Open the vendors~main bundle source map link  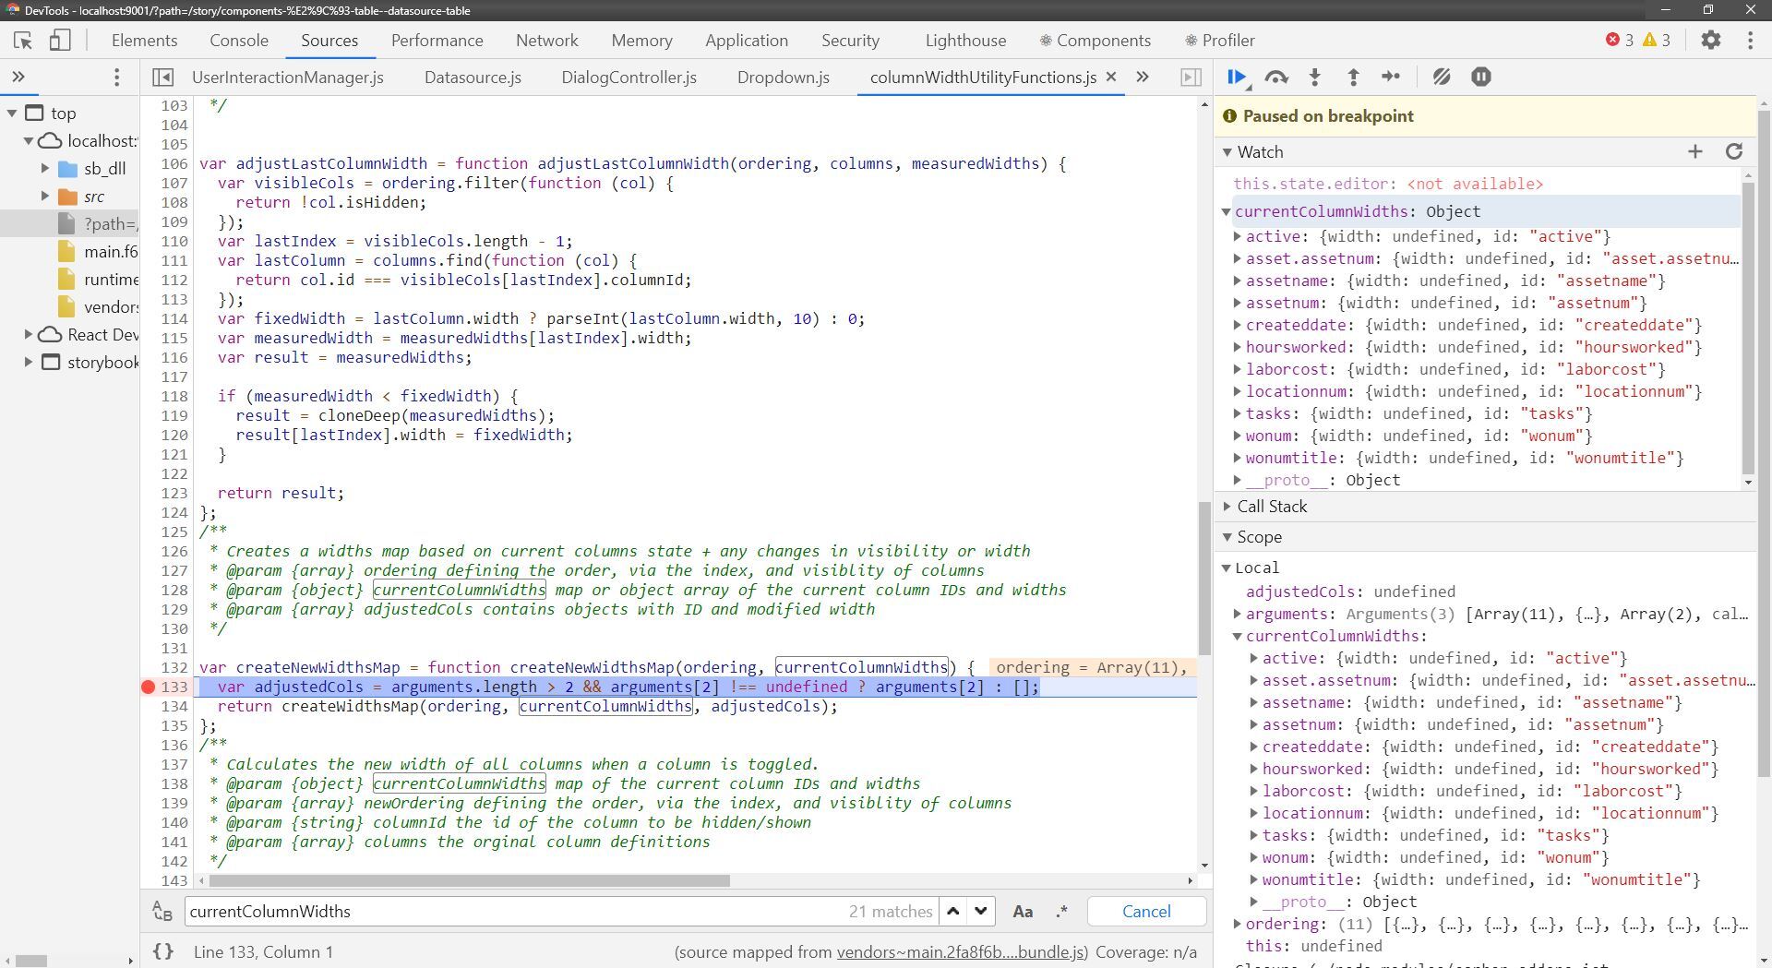tap(960, 951)
